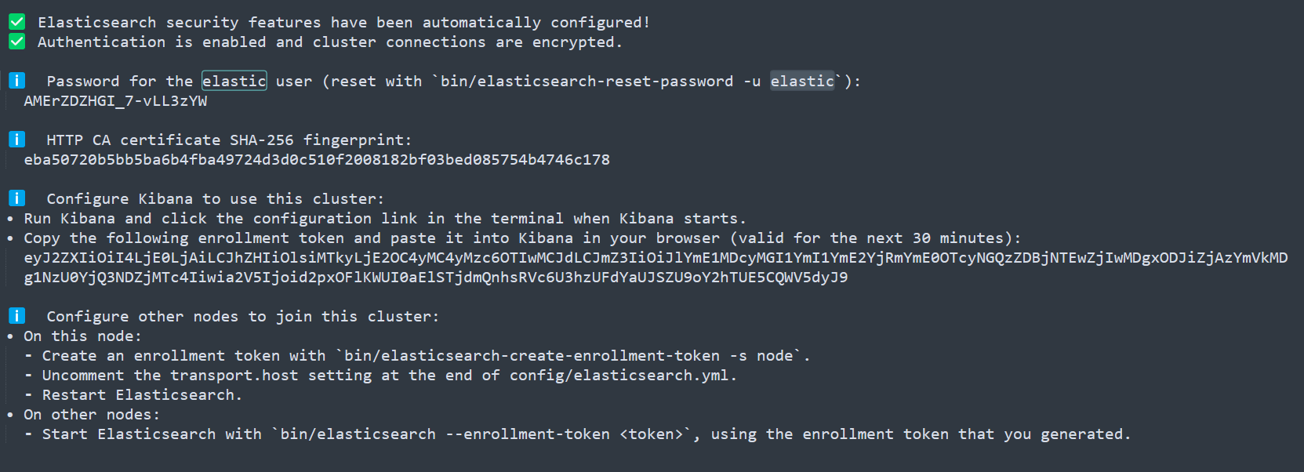This screenshot has width=1304, height=472.
Task: Click the info icon beside Configure other nodes
Action: pyautogui.click(x=16, y=316)
